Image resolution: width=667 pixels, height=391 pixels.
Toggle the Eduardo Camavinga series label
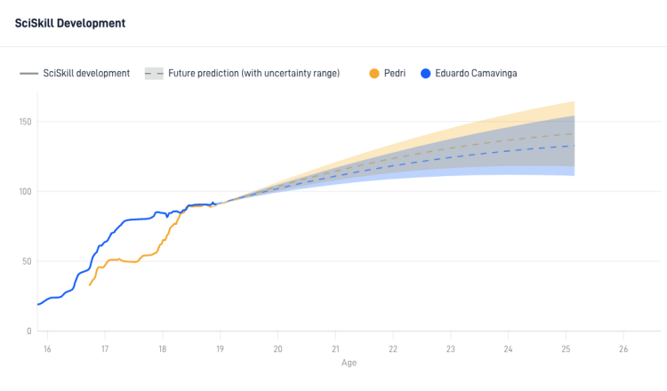(476, 73)
